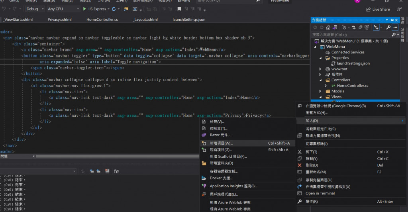Expand the wwwroot folder
This screenshot has width=408, height=212.
pyautogui.click(x=320, y=69)
